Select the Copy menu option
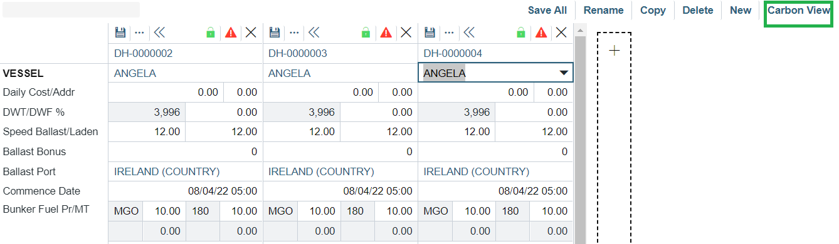Image resolution: width=839 pixels, height=244 pixels. click(653, 10)
